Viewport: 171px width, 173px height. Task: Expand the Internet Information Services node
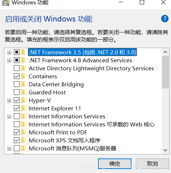coord(9,117)
